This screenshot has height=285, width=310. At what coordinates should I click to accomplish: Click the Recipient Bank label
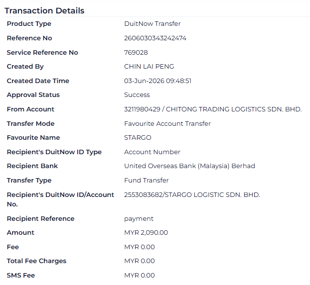point(32,166)
